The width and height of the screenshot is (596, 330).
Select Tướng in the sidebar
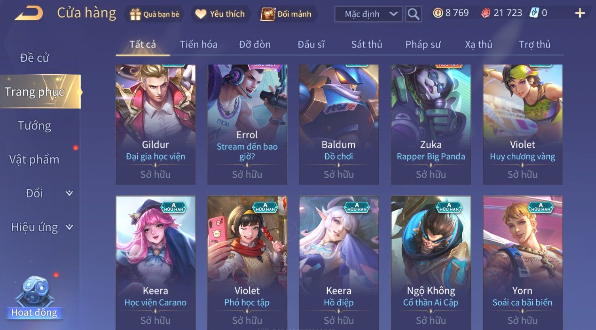34,126
